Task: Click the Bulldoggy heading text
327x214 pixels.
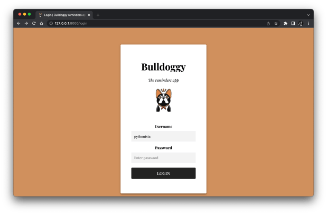Action: pos(163,67)
